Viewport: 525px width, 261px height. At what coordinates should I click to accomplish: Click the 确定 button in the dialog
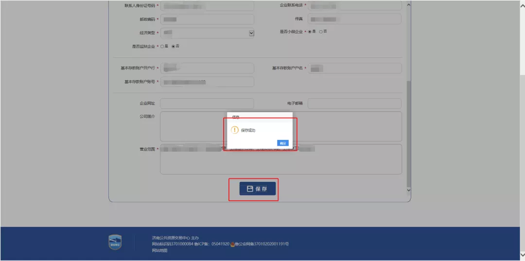point(282,143)
